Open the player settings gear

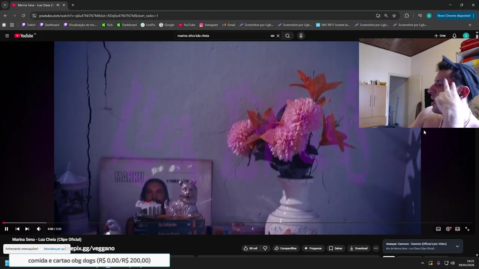448,229
